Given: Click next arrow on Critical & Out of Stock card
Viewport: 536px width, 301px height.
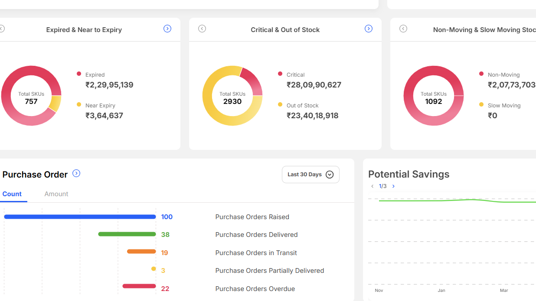Looking at the screenshot, I should (369, 29).
